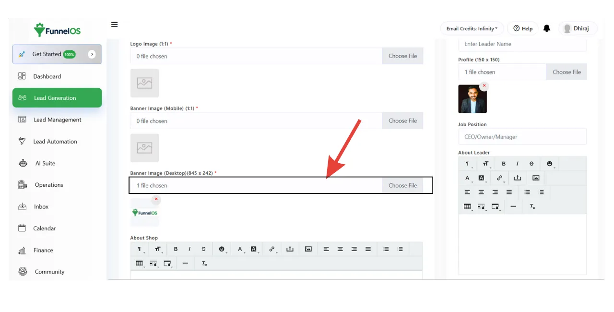The image size is (614, 312).
Task: Toggle the hamburger sidebar menu icon
Action: point(114,24)
